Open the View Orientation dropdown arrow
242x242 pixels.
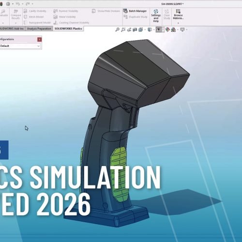click(145, 30)
